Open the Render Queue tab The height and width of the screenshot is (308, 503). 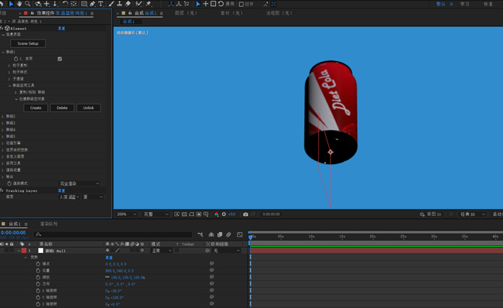click(x=49, y=224)
